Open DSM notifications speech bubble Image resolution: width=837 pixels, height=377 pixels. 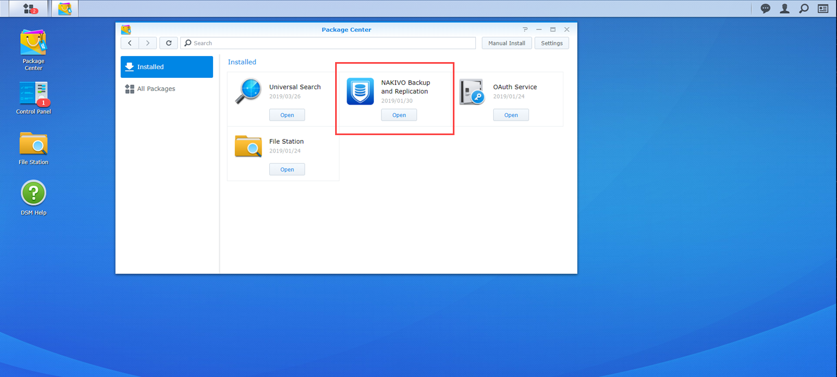[x=765, y=9]
